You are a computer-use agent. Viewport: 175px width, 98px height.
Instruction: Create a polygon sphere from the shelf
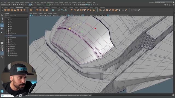click(x=5, y=10)
